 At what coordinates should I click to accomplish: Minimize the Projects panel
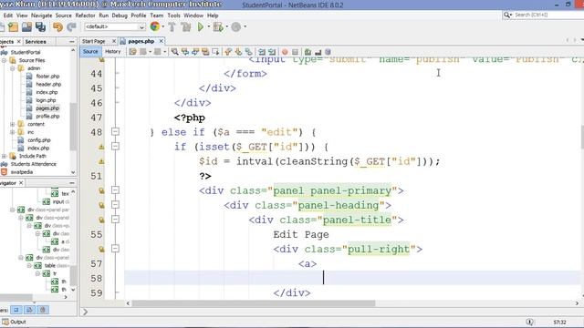point(72,42)
